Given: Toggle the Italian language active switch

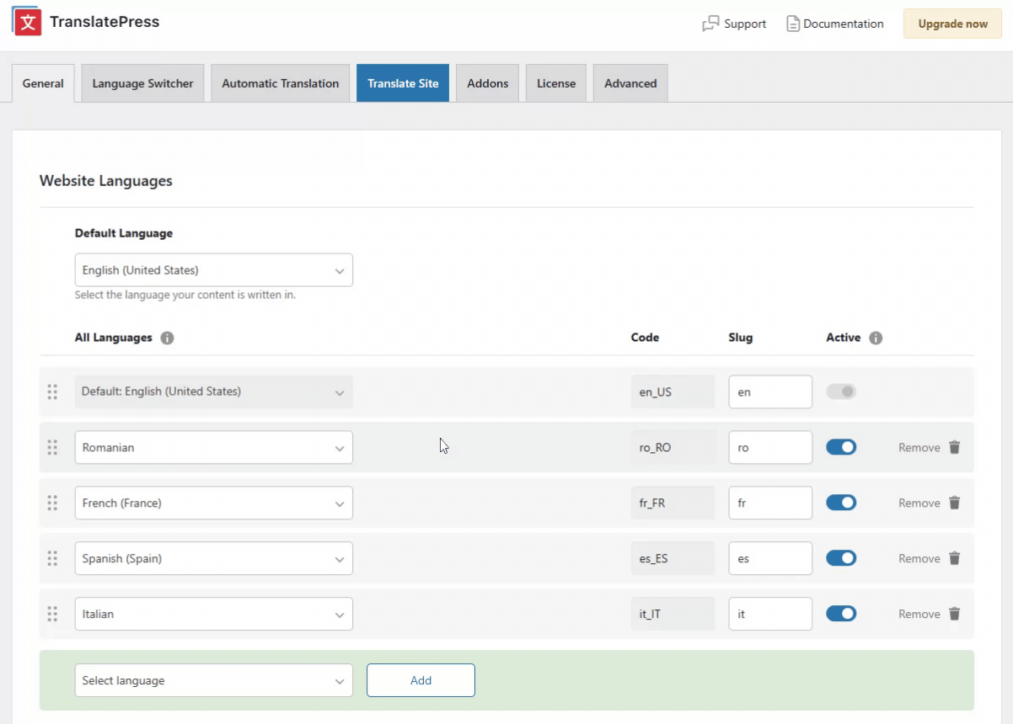Looking at the screenshot, I should pos(840,615).
